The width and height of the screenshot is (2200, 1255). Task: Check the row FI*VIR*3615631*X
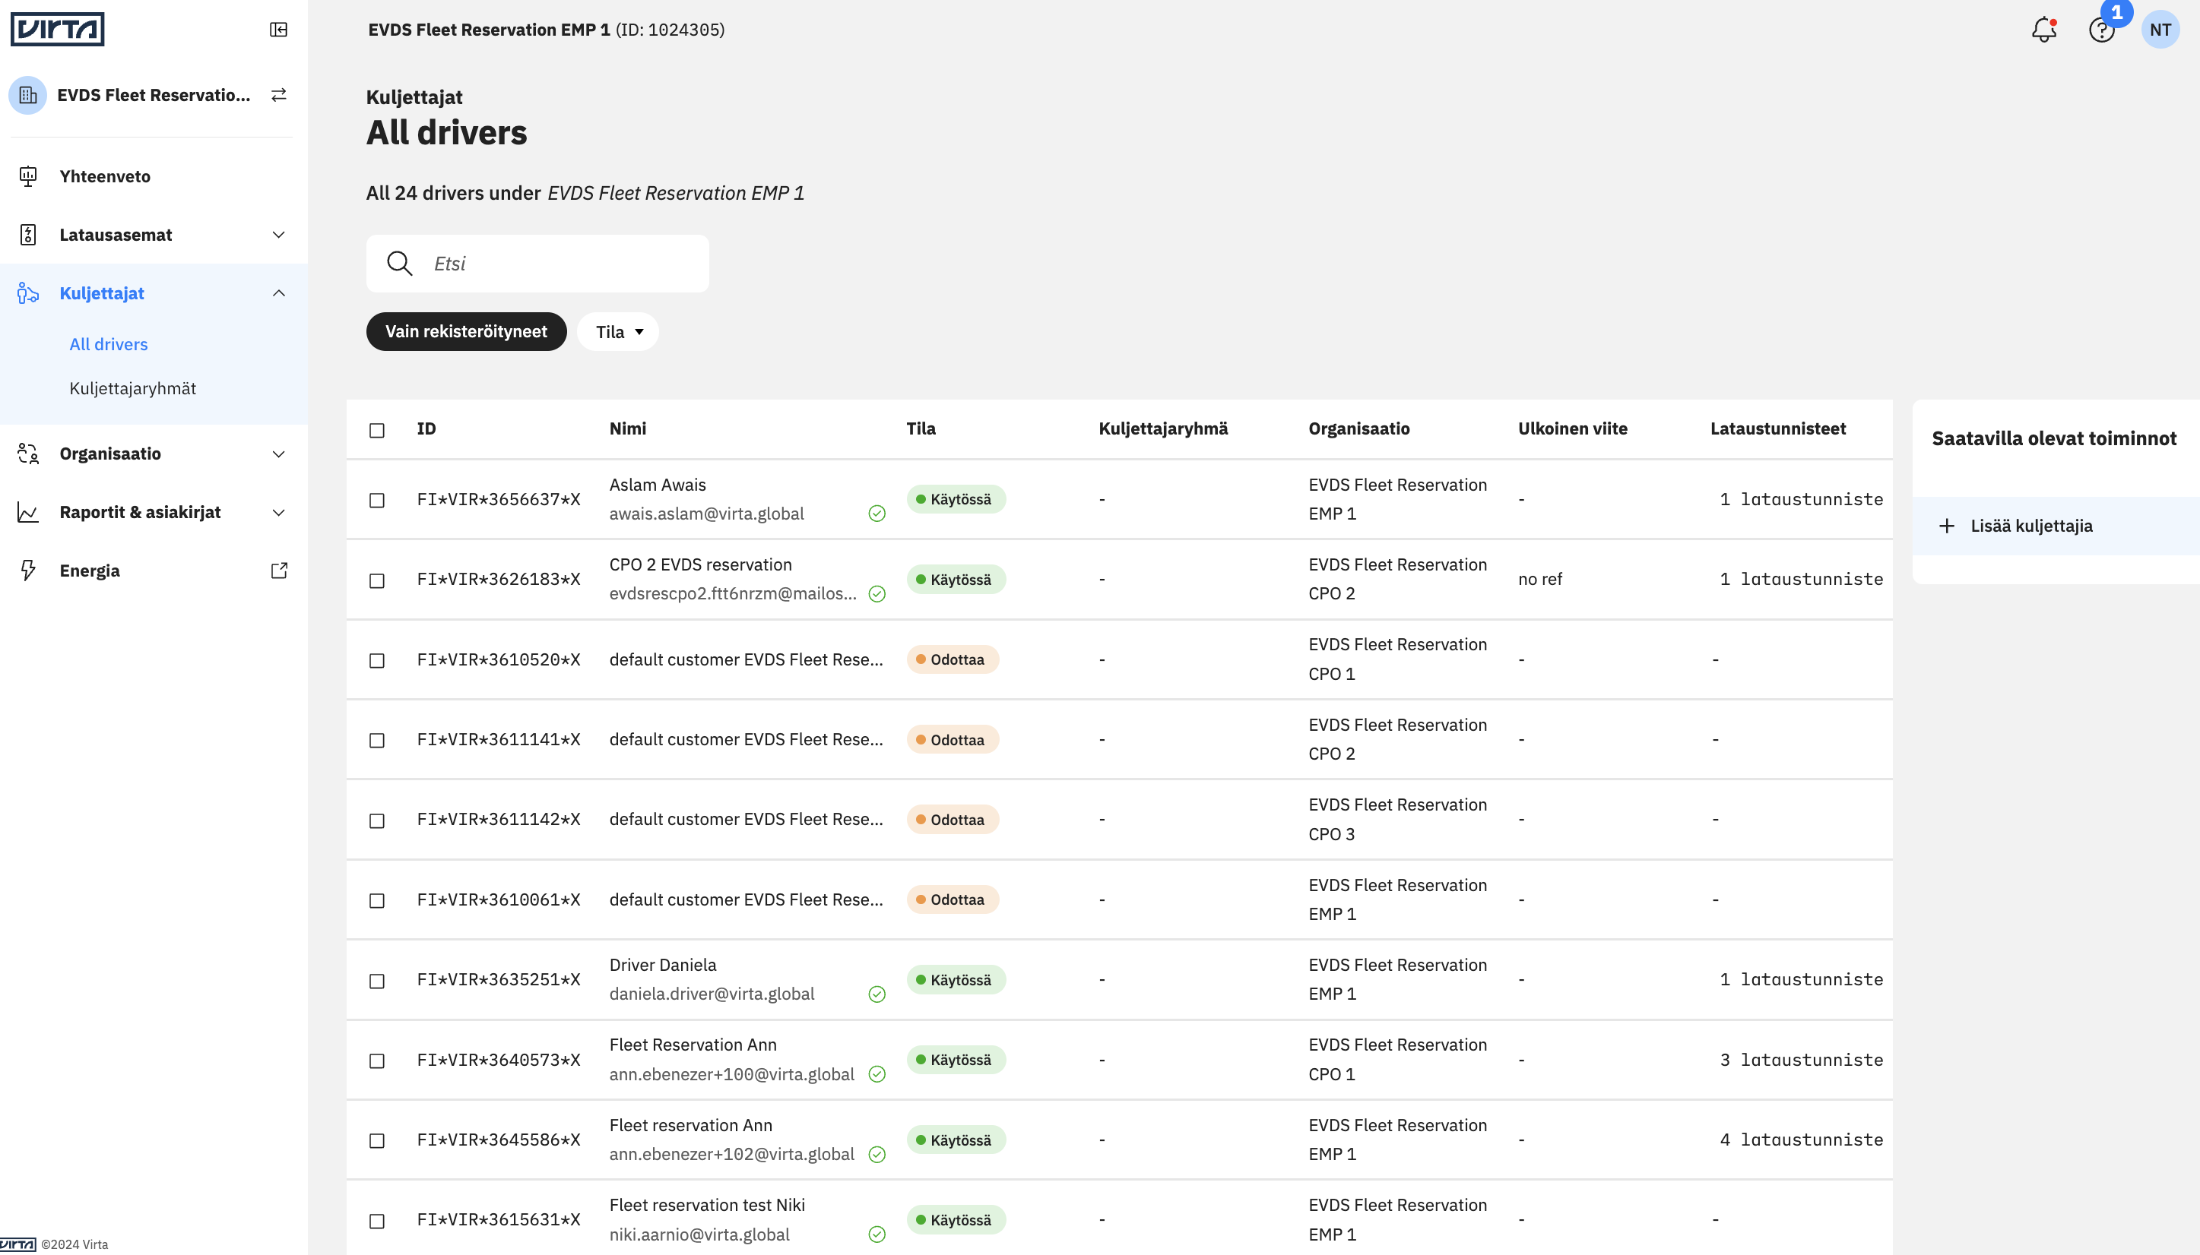point(377,1221)
